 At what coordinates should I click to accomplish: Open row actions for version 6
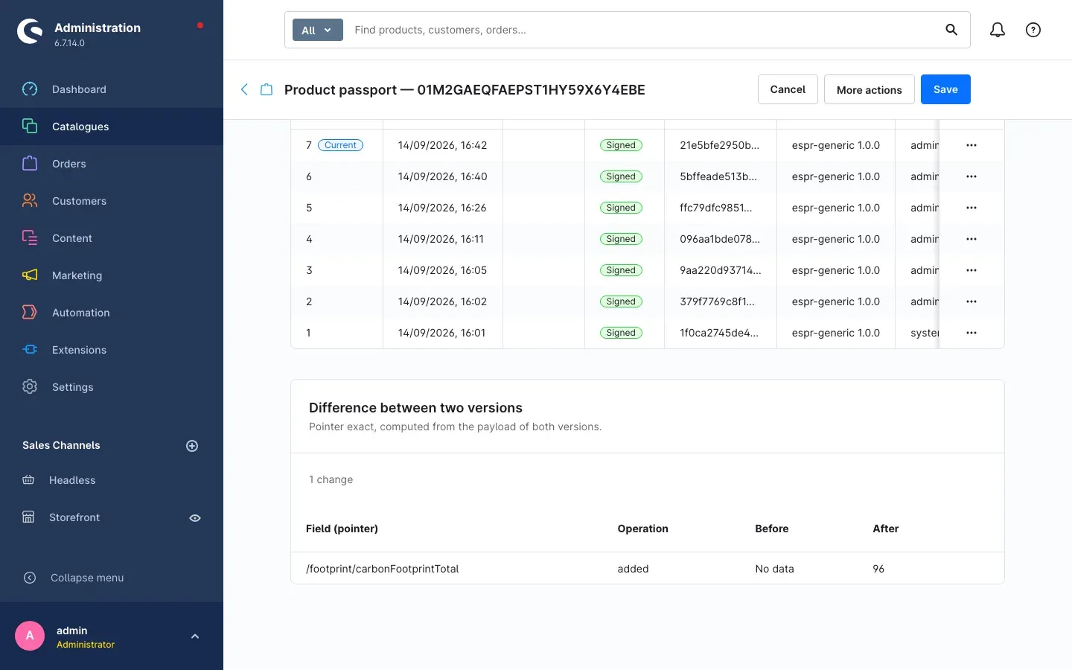pos(971,176)
